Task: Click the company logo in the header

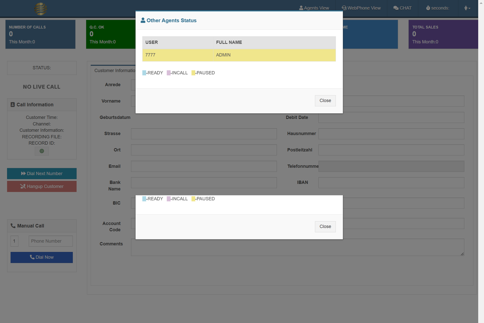Action: 41,9
